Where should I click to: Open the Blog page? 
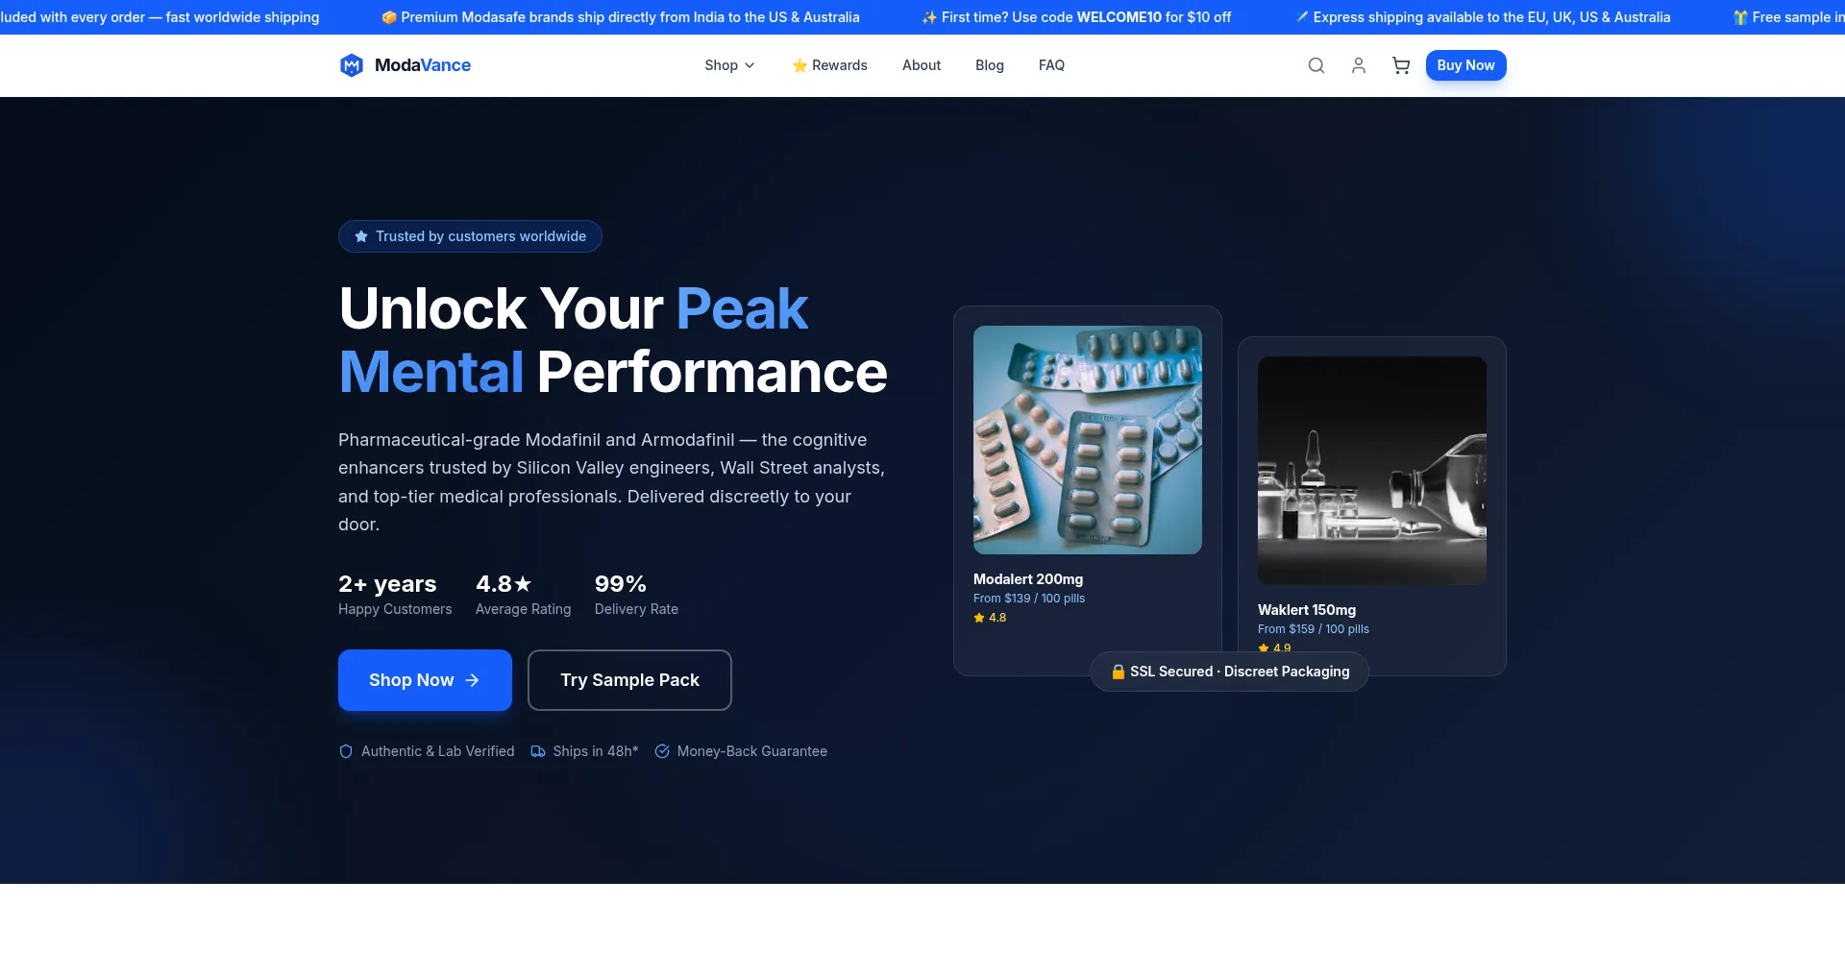click(990, 65)
